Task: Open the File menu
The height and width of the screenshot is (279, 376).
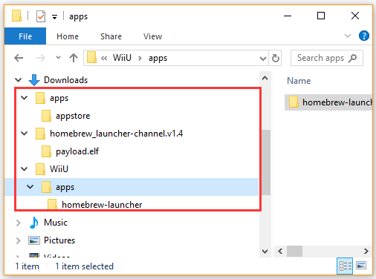Action: click(25, 36)
